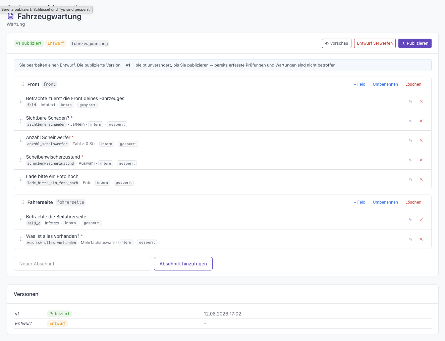The height and width of the screenshot is (341, 445).
Task: Delete the Fahrerseite section
Action: [x=413, y=202]
